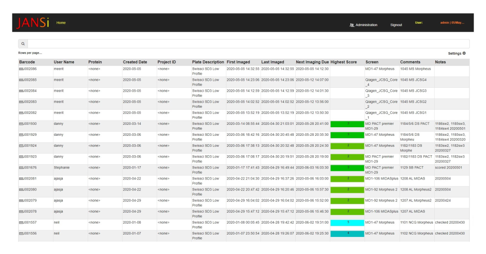
Task: Open Settings via the gear icon
Action: coord(464,53)
